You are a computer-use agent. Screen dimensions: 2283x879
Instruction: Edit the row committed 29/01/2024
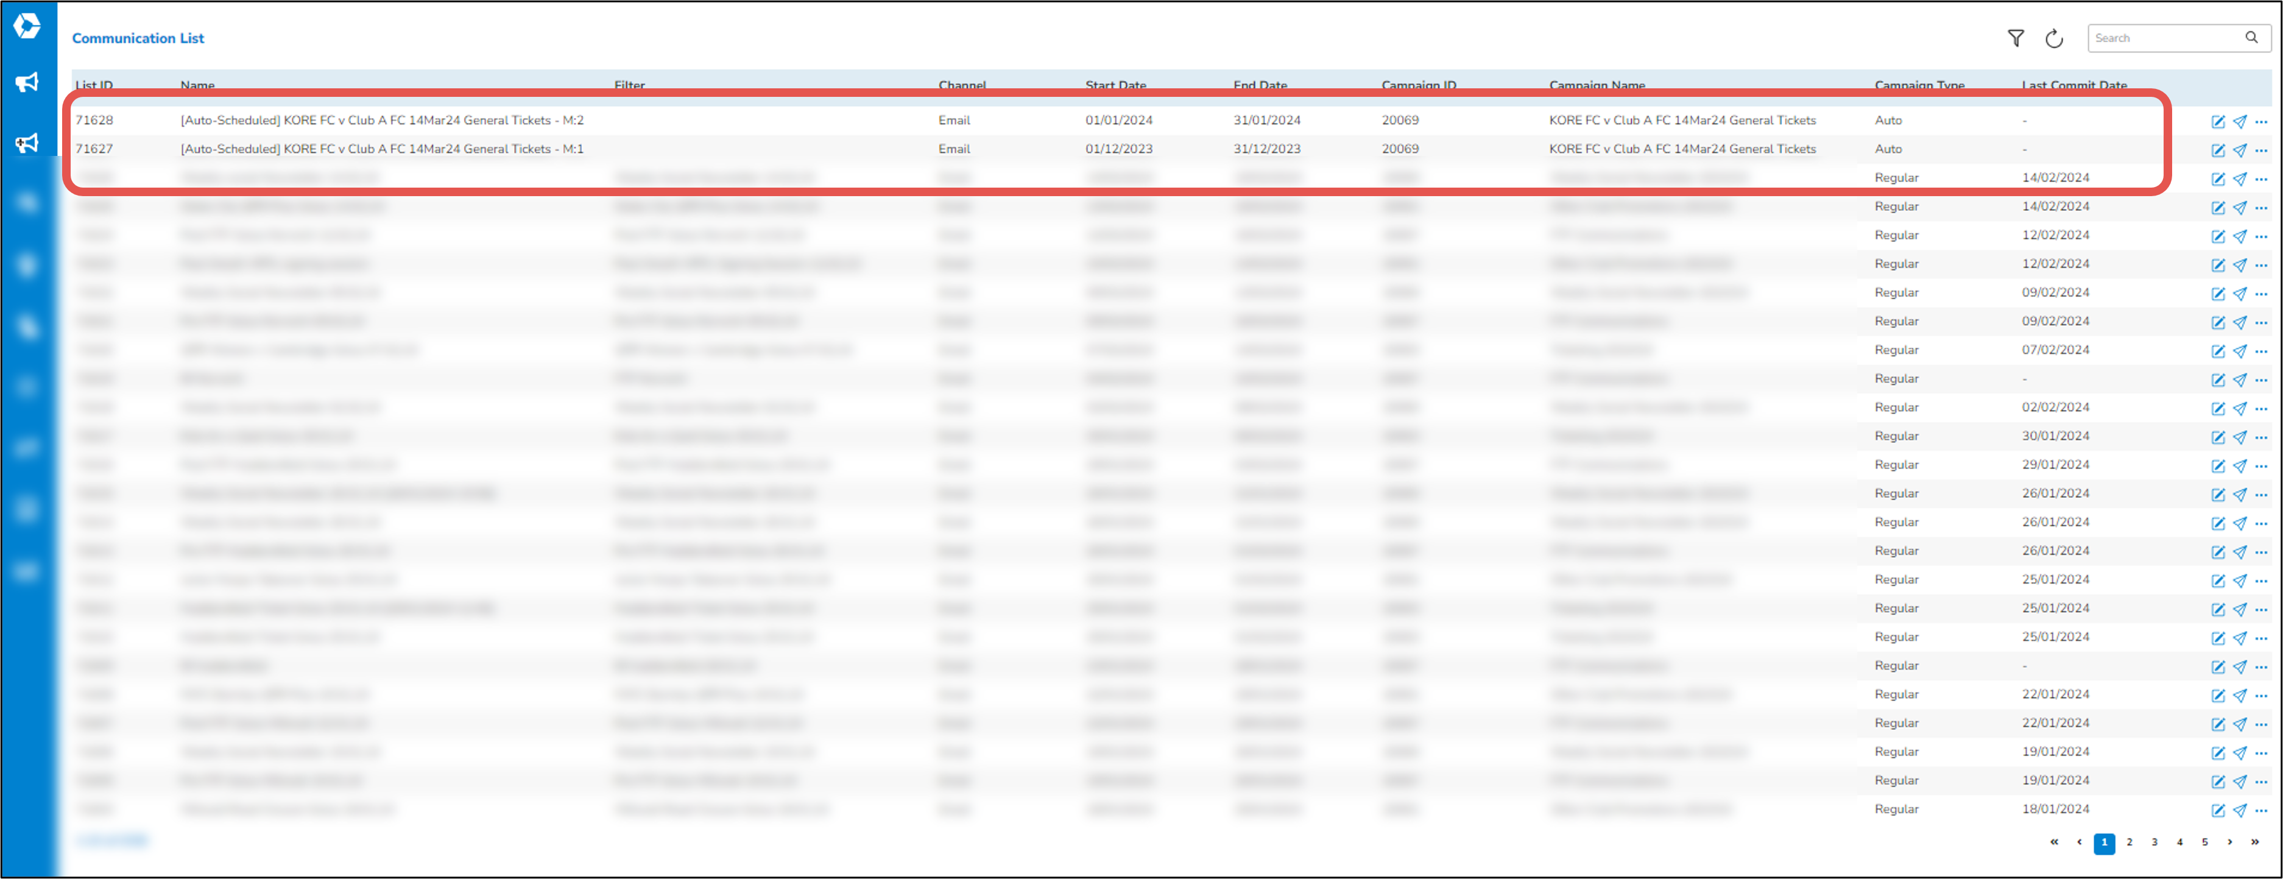click(x=2217, y=466)
